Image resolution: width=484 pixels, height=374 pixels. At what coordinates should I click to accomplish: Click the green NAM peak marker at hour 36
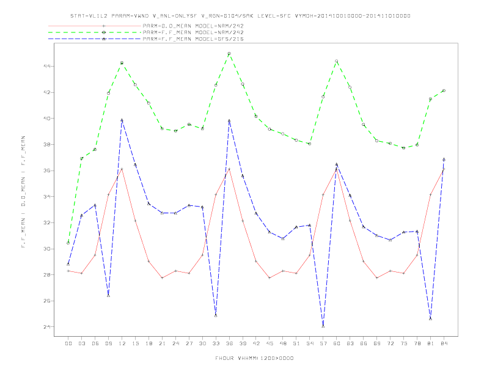(229, 54)
